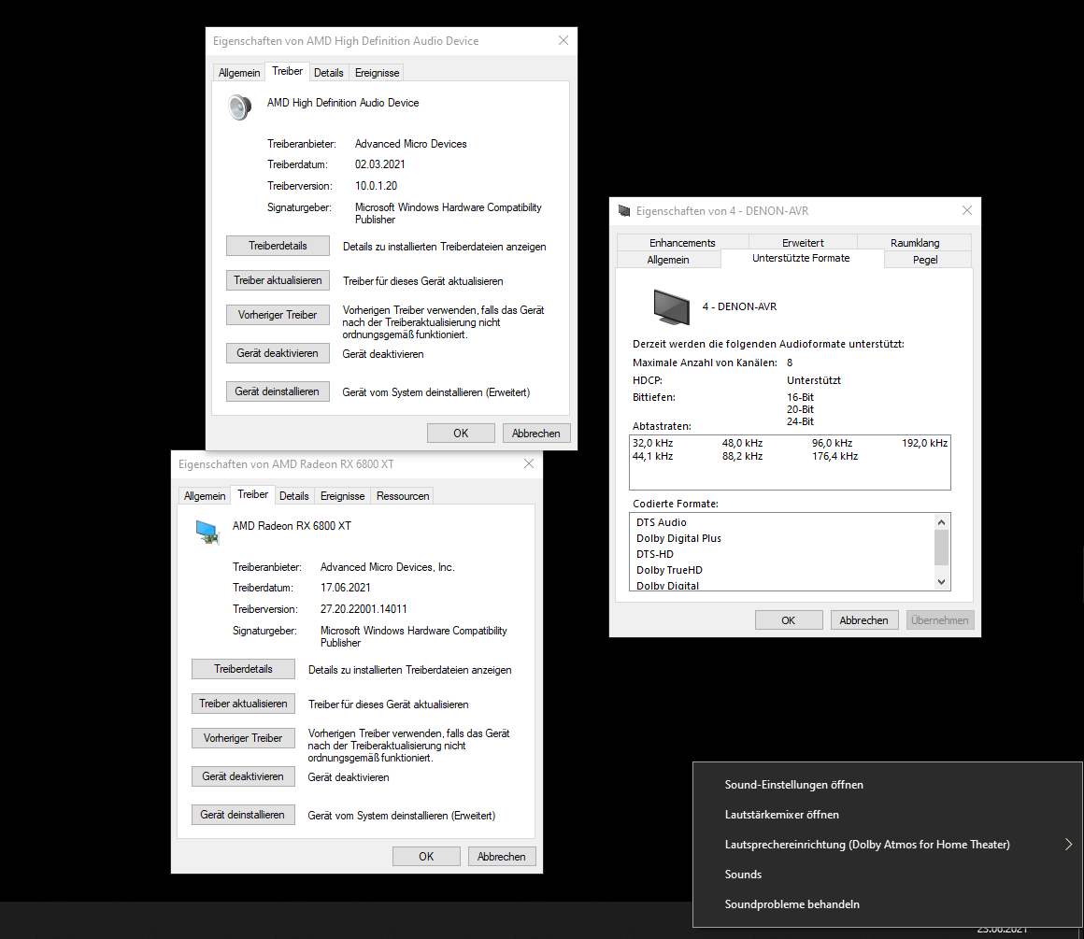Click Abbrechen in AMD High Definition Audio window

[536, 433]
